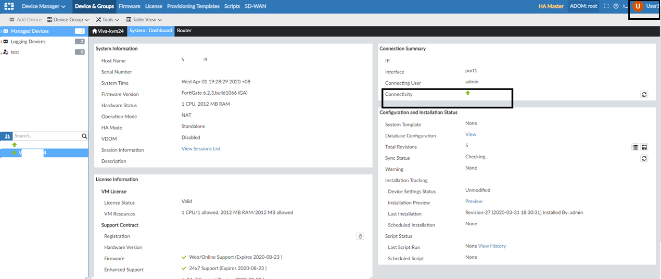Click the Last Installation Revision-27 text
Image resolution: width=661 pixels, height=279 pixels.
(524, 213)
